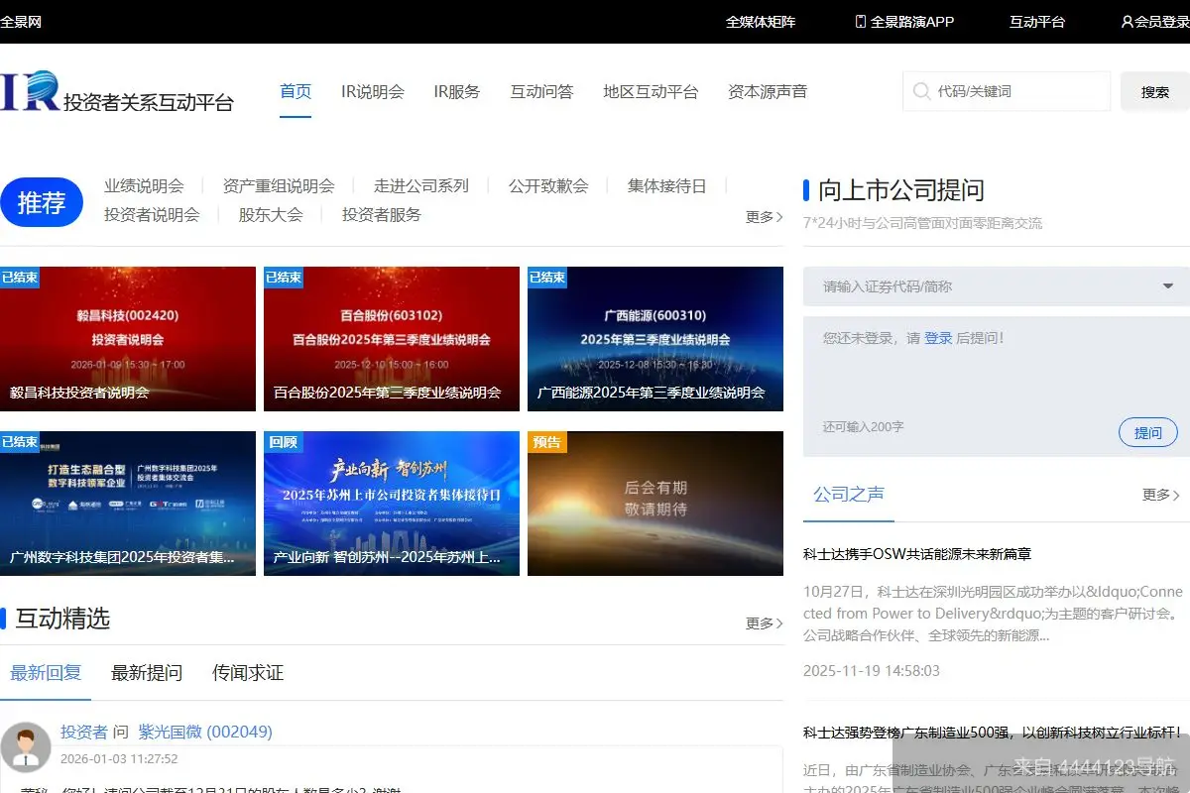Open the 业绩说明会 category link

tap(146, 185)
